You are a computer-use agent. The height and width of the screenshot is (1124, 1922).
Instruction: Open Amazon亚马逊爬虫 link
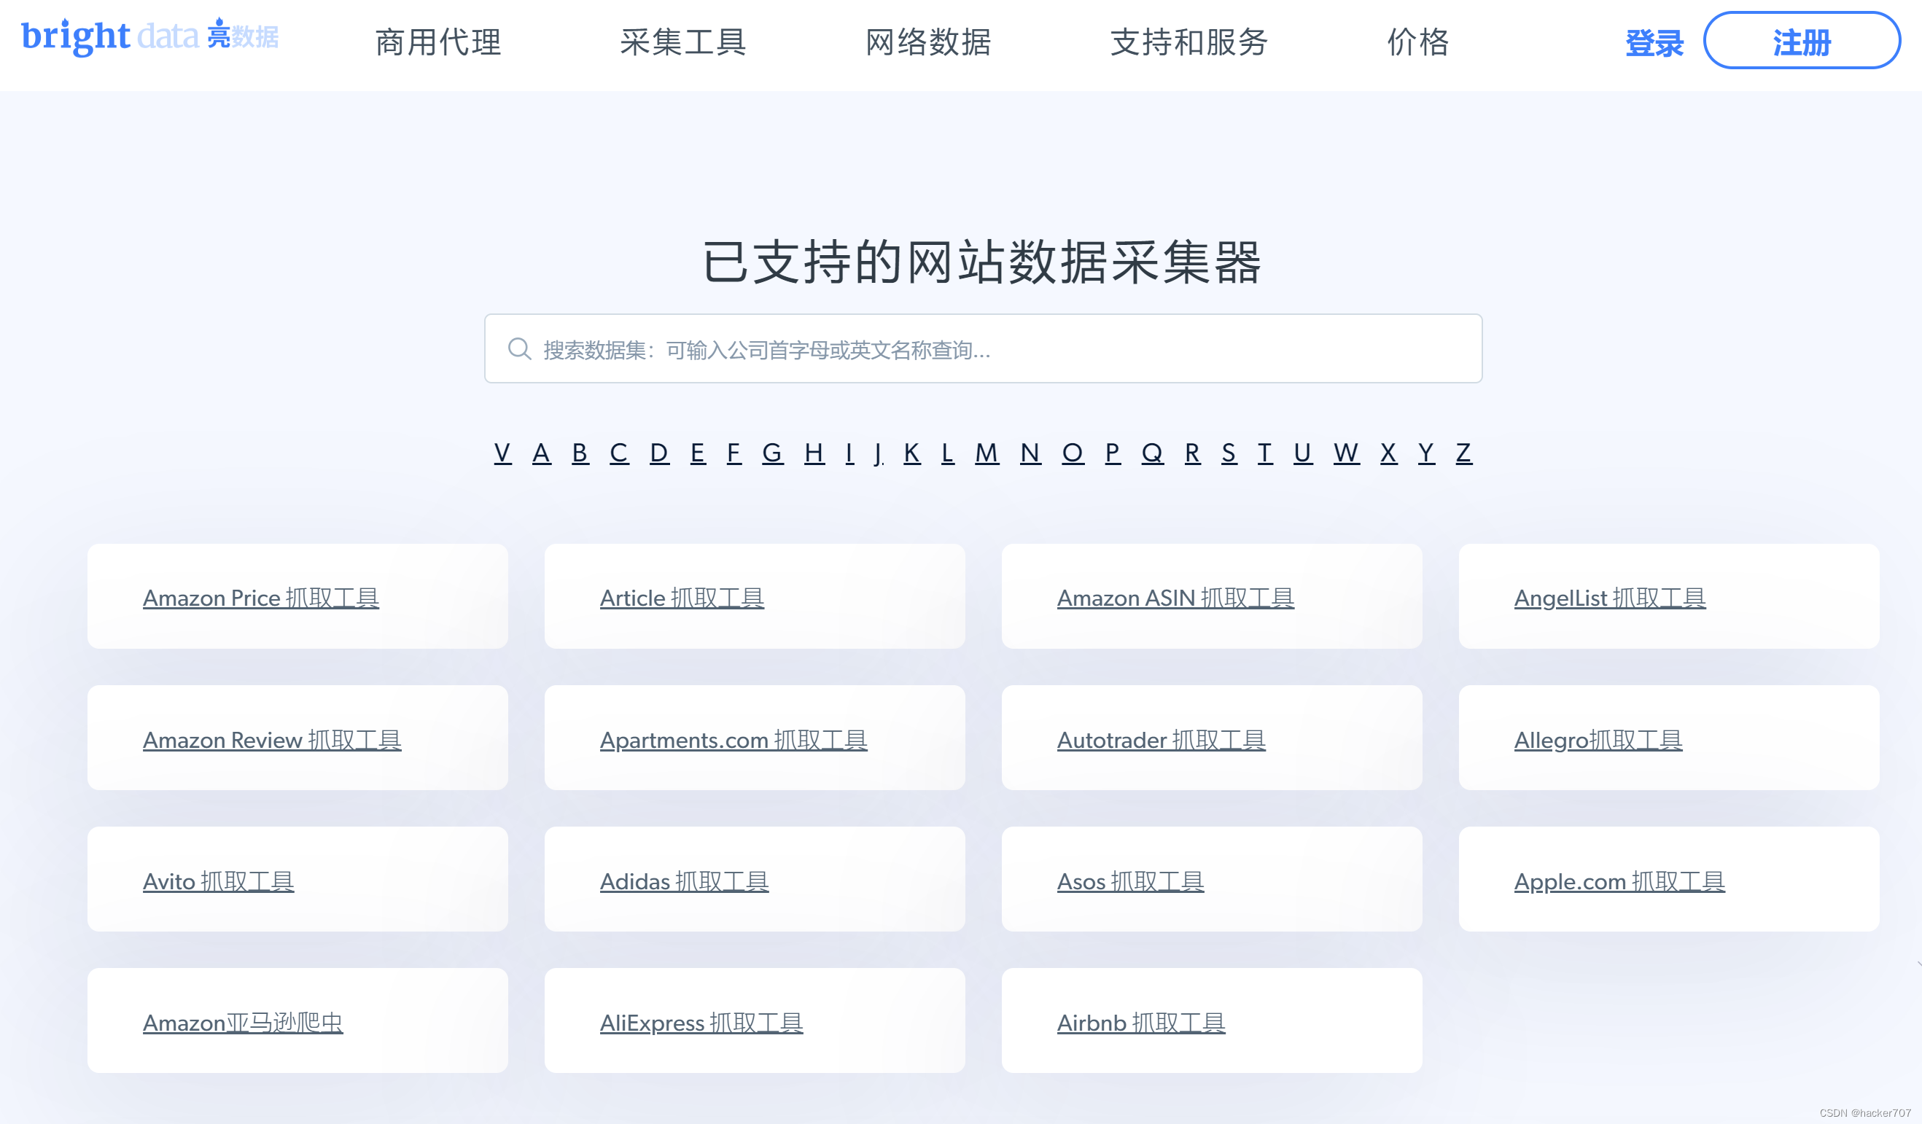pos(243,1023)
